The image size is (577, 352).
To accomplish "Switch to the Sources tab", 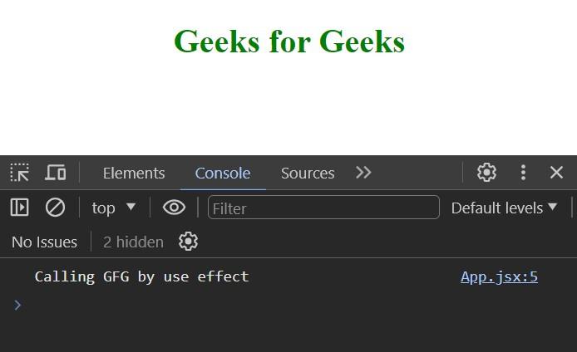I will point(308,173).
